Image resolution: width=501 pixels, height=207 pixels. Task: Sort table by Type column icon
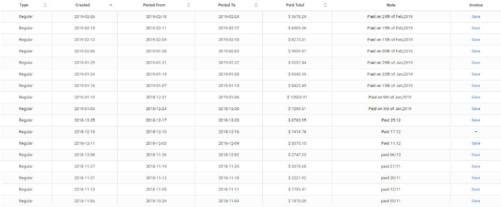tap(45, 5)
